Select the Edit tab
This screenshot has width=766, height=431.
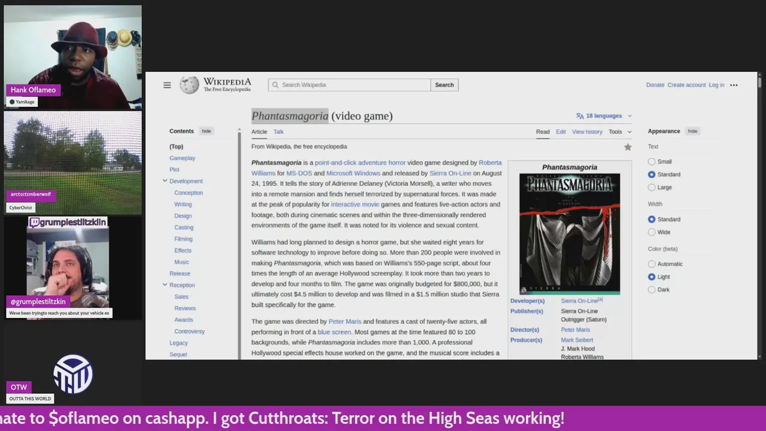click(561, 132)
